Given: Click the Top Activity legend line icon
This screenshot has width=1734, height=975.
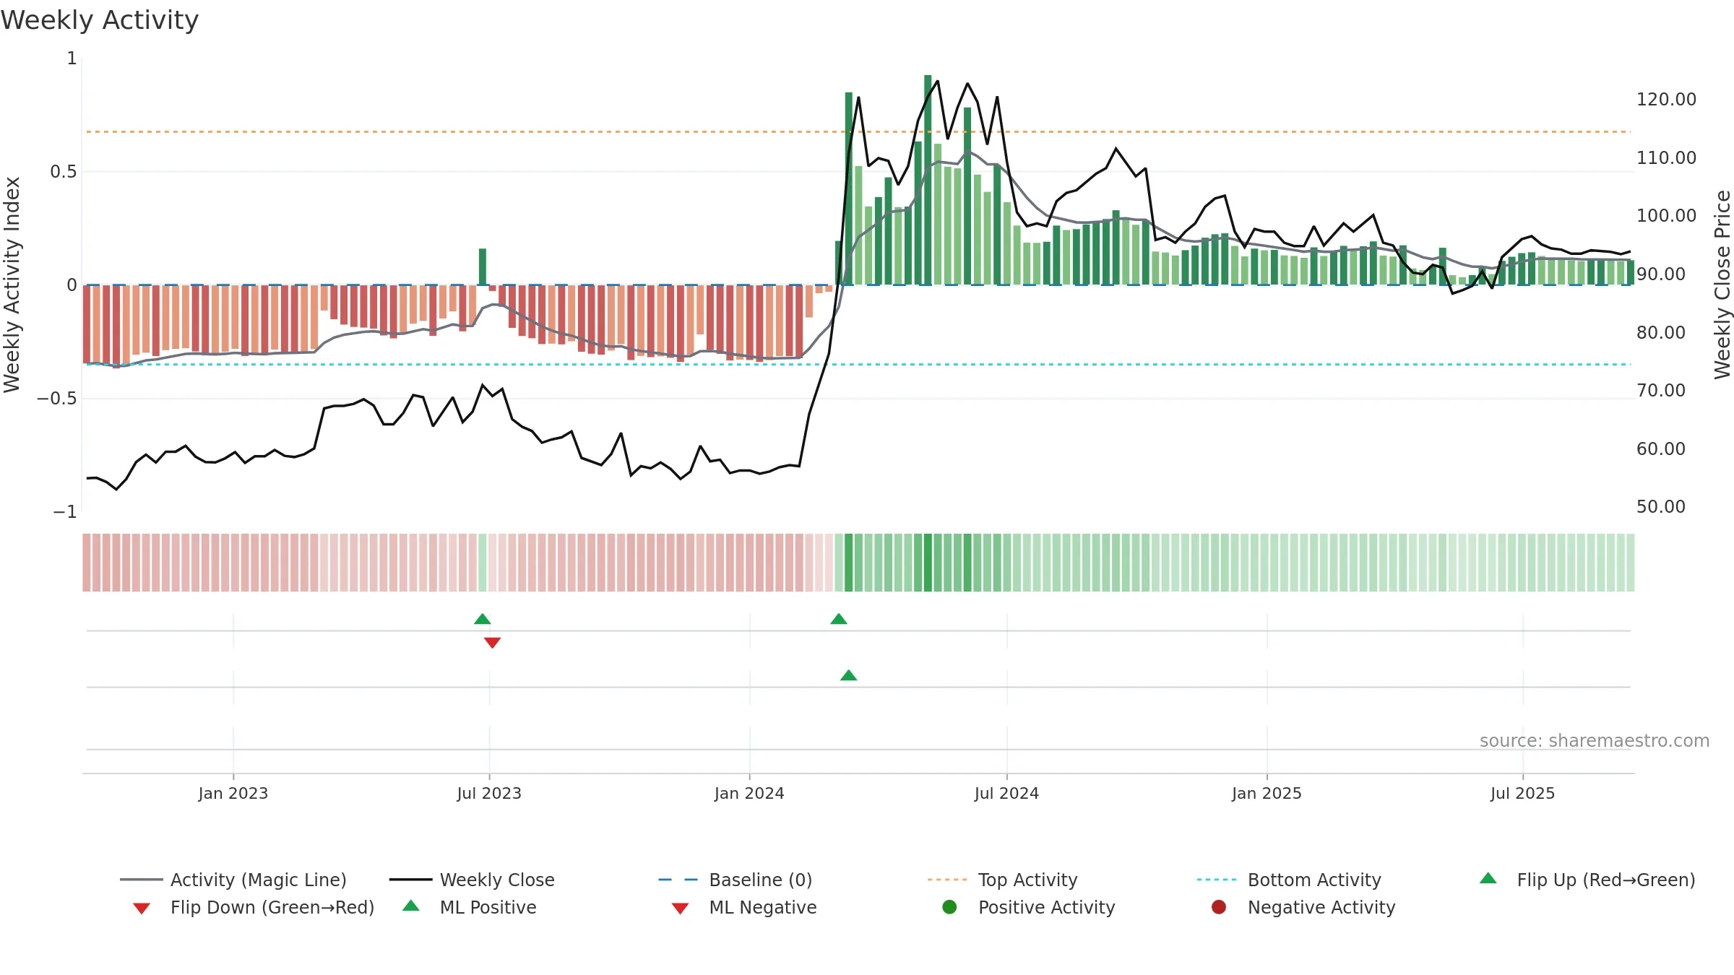Looking at the screenshot, I should click(x=946, y=880).
